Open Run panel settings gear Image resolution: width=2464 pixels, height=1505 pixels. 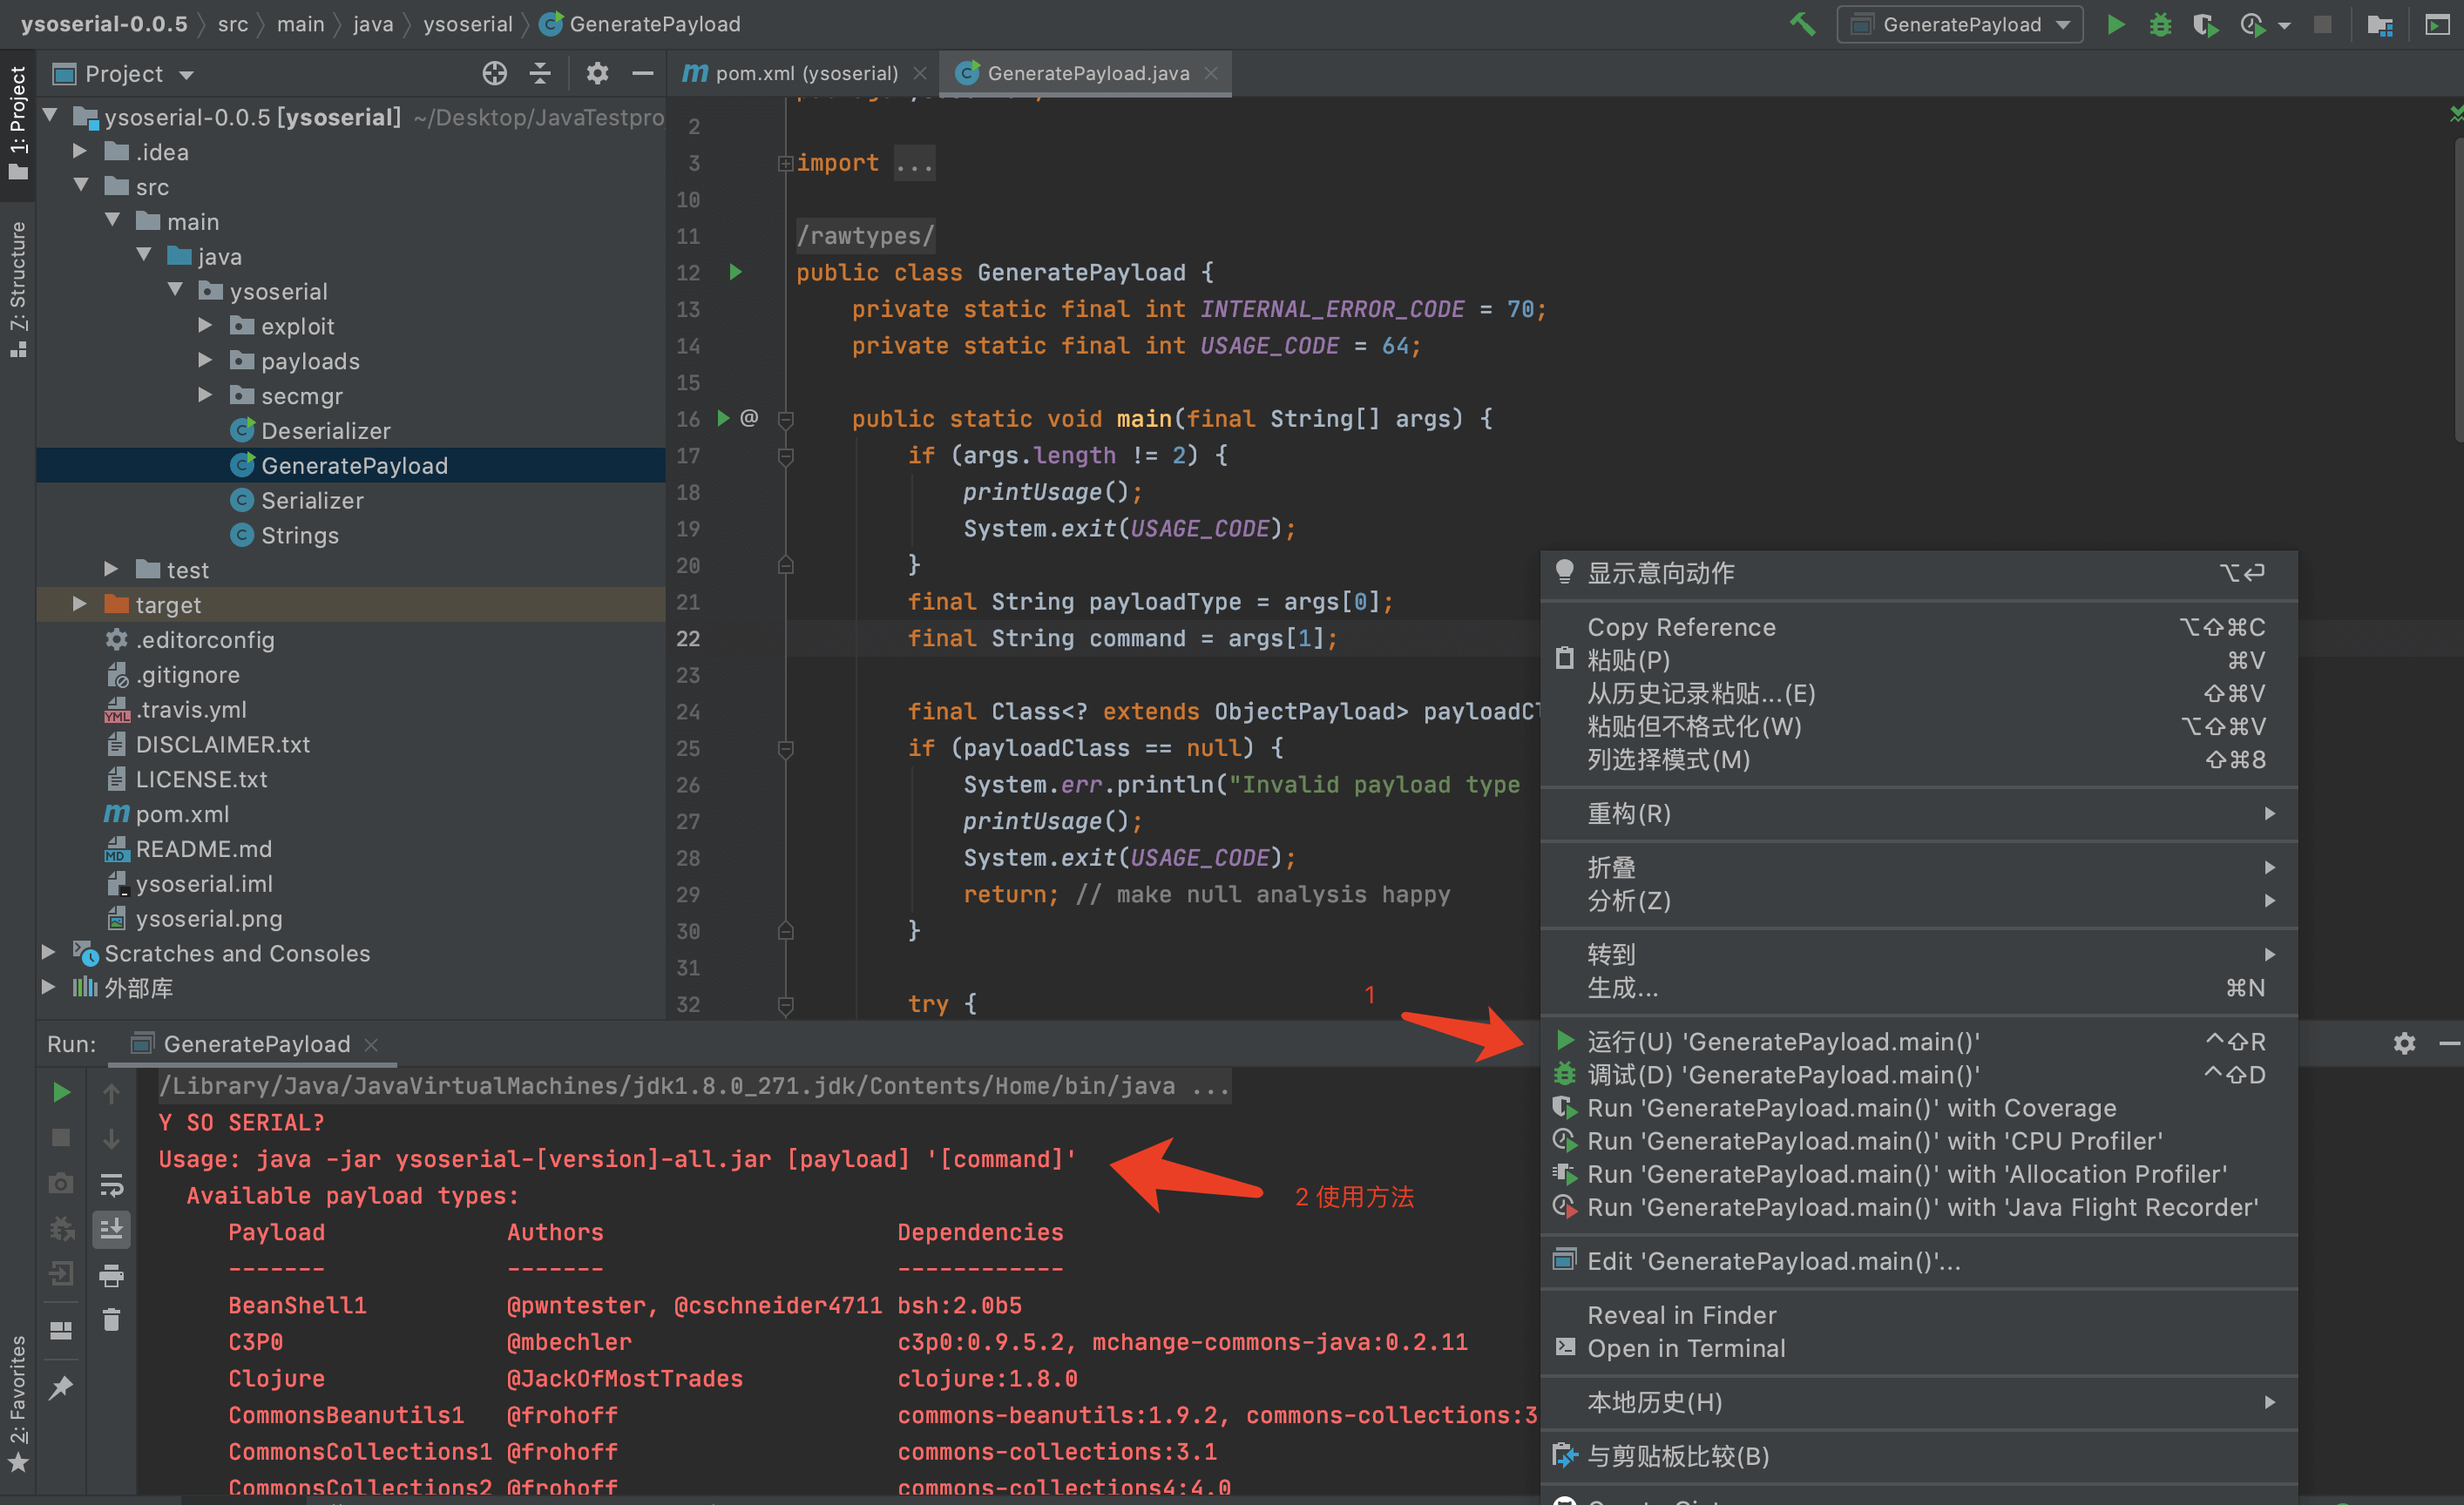tap(2404, 1043)
